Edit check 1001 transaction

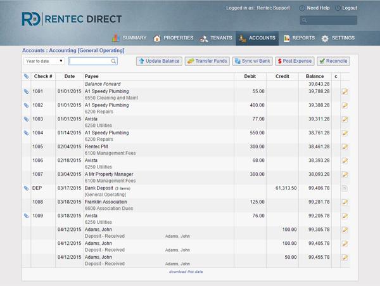[x=345, y=92]
